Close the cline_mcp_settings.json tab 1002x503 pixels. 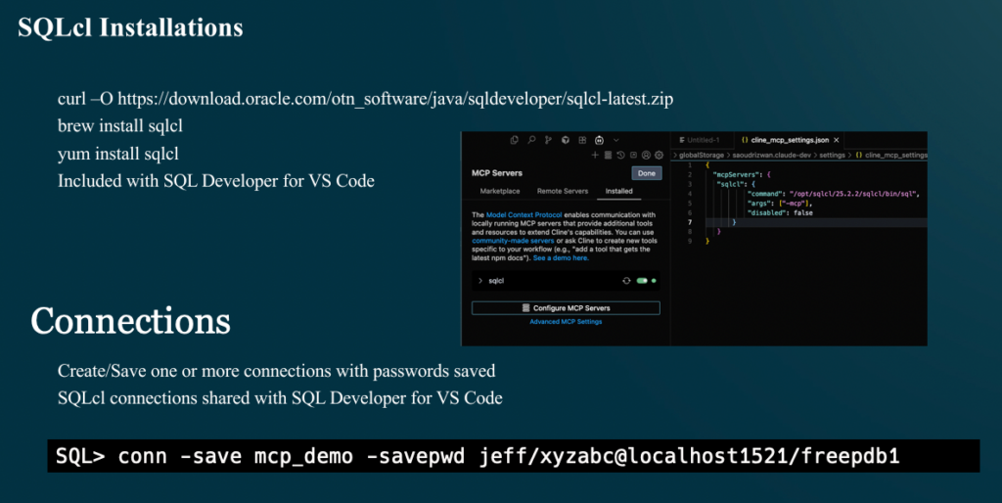(836, 140)
